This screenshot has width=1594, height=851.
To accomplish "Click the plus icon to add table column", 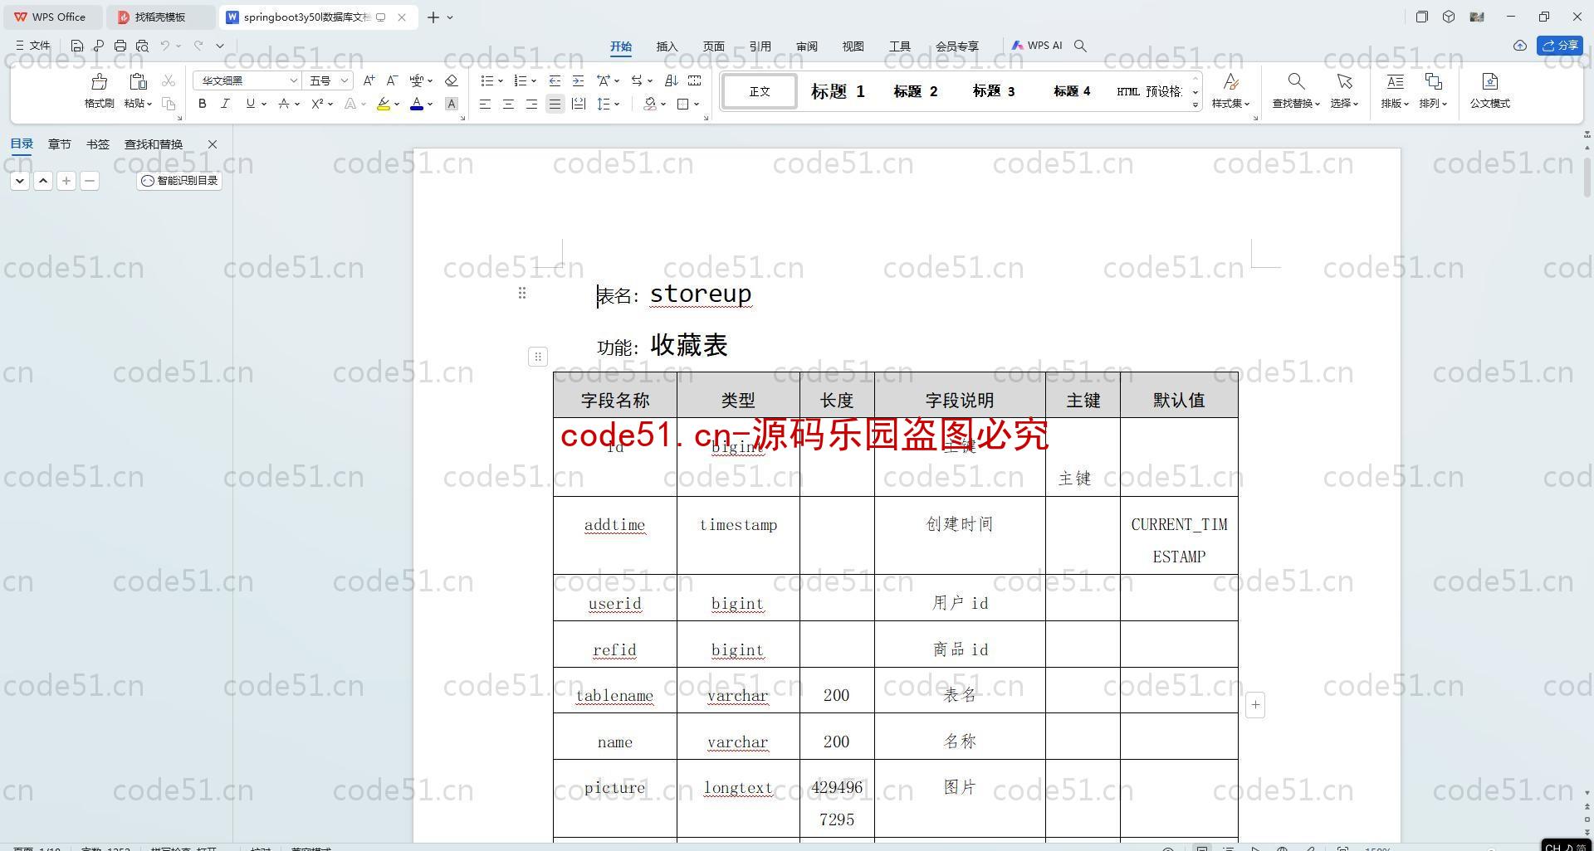I will (x=1255, y=705).
